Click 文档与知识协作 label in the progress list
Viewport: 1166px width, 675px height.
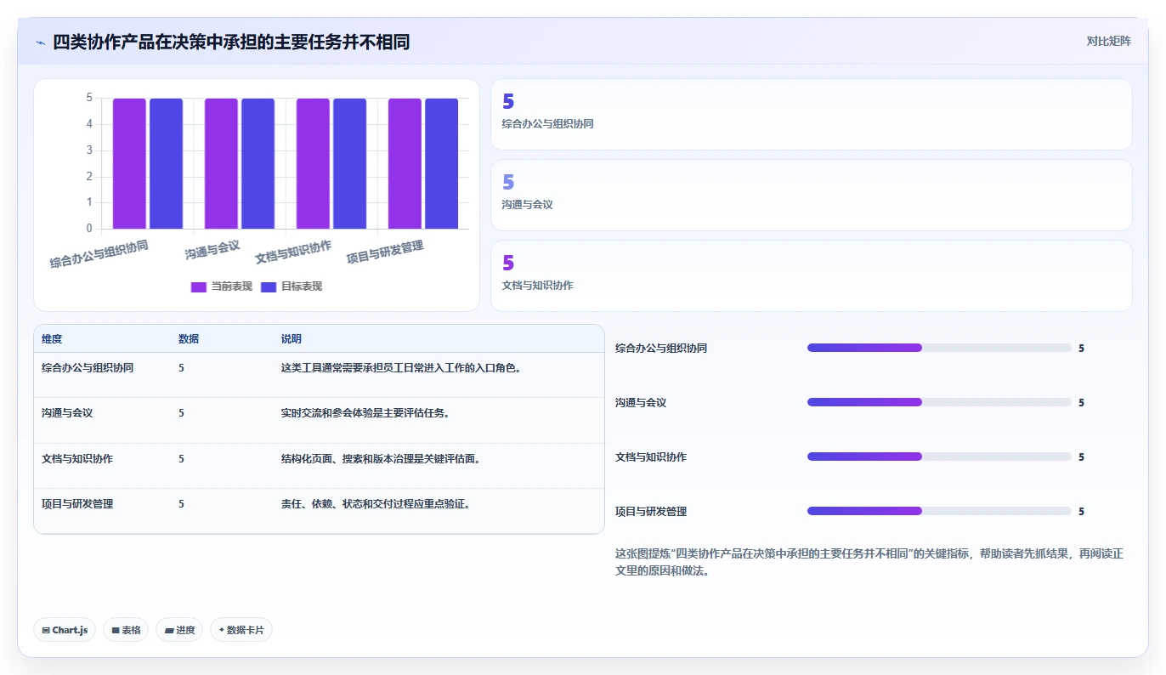point(651,457)
